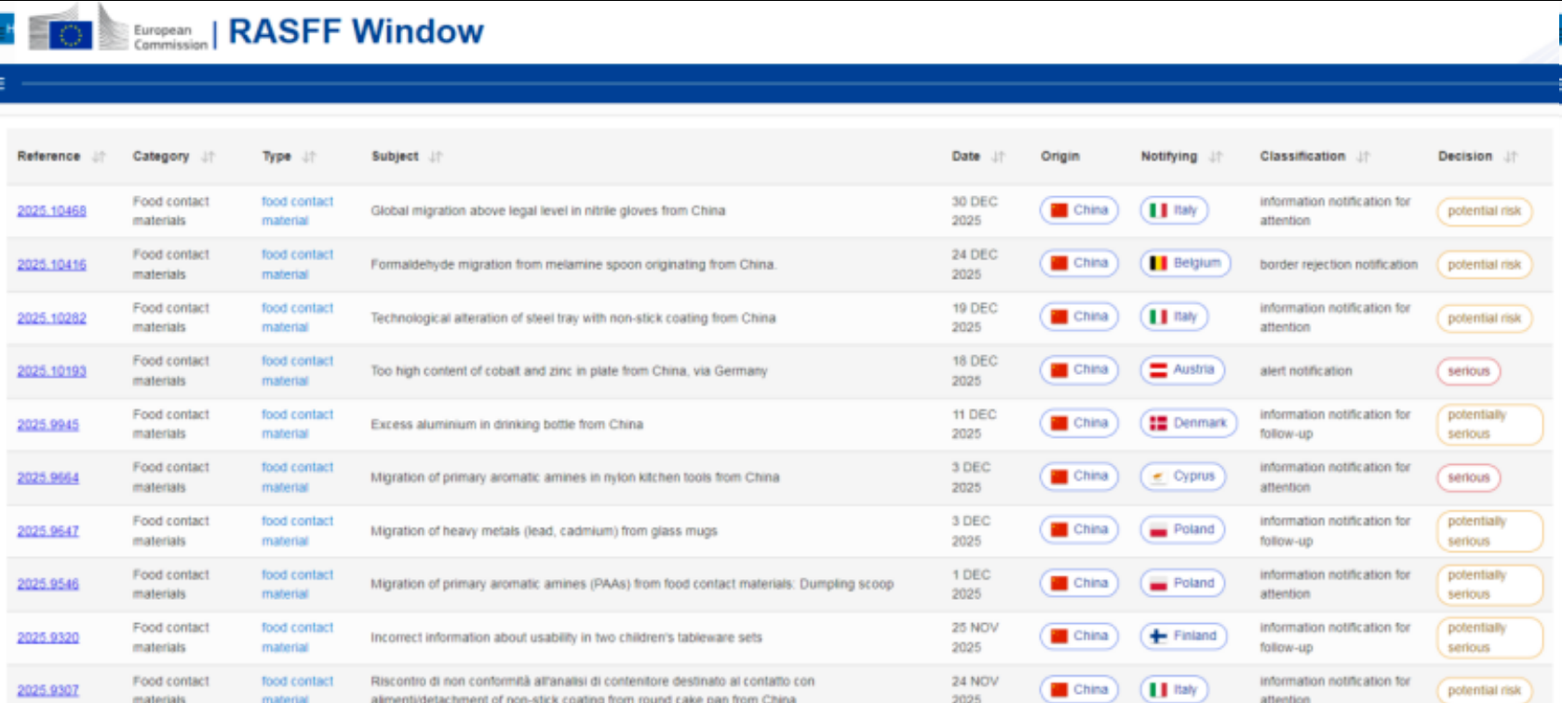Viewport: 1562px width, 703px height.
Task: Open reference link 2025.9664
Action: 47,478
